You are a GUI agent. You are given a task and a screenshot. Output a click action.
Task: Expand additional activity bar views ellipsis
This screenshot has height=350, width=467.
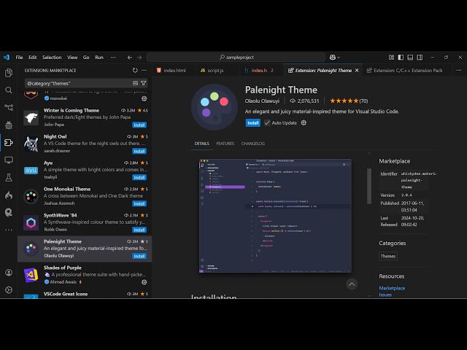click(x=9, y=230)
